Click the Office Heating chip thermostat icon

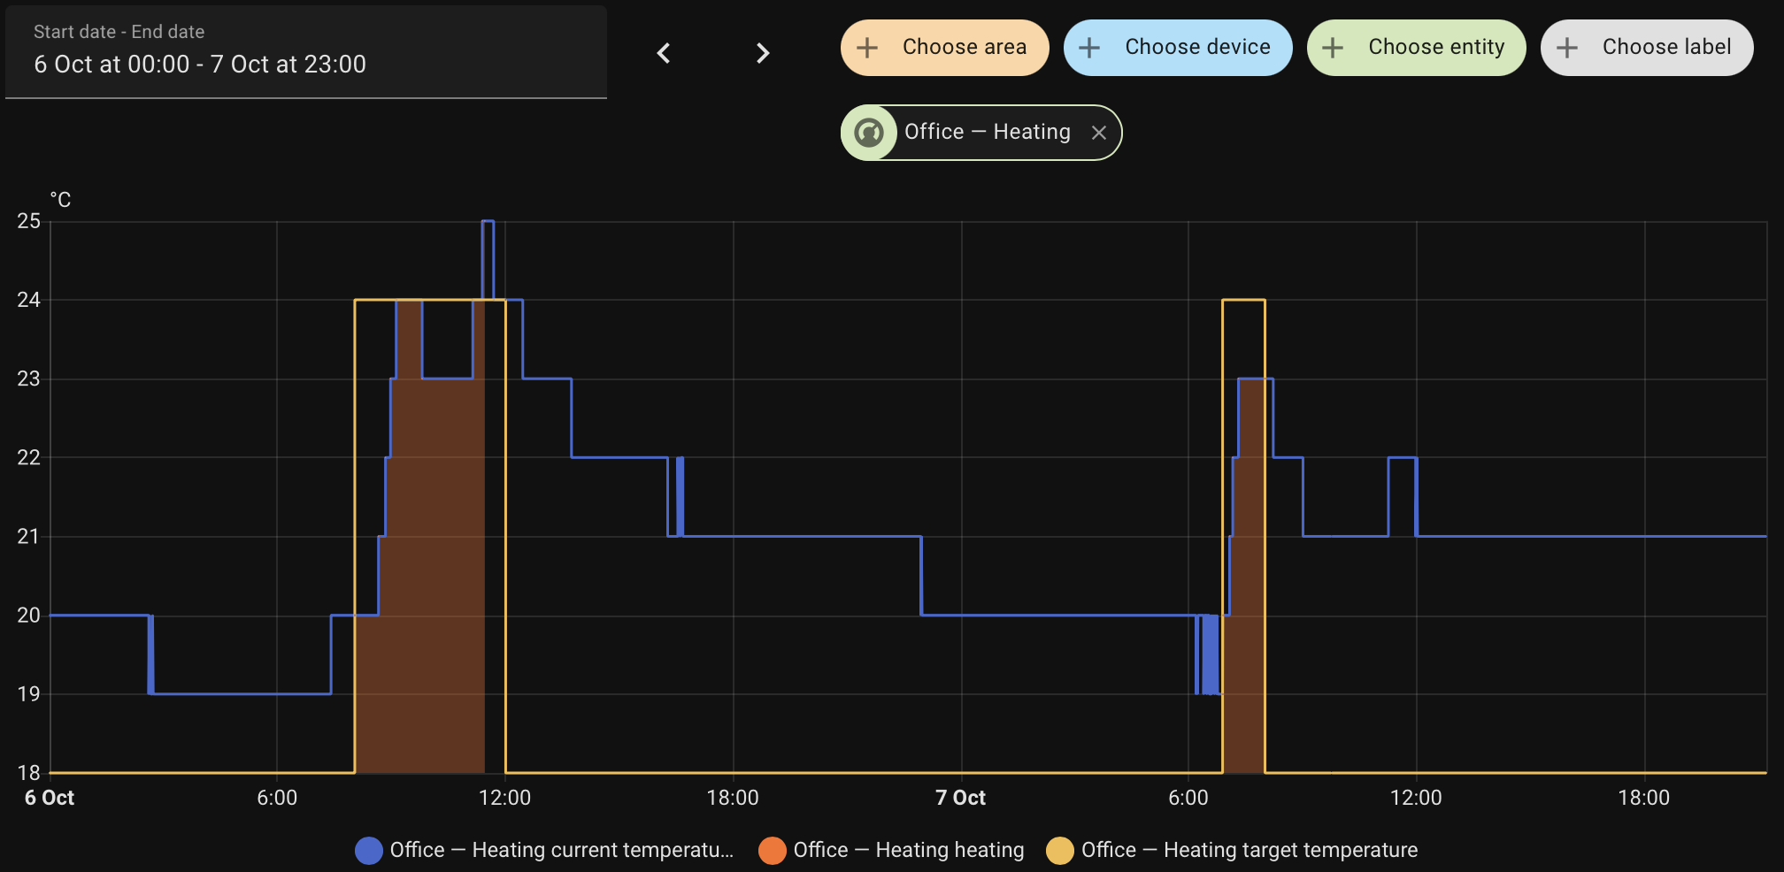869,133
